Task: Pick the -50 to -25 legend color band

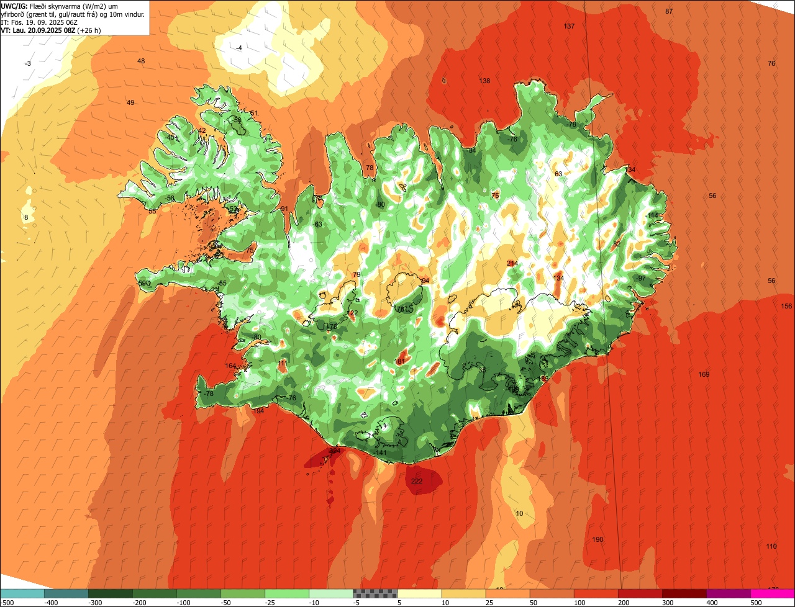Action: (242, 593)
